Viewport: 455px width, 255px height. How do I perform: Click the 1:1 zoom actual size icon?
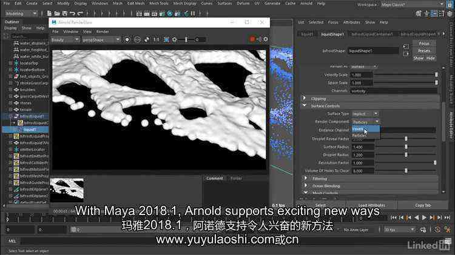(x=156, y=40)
